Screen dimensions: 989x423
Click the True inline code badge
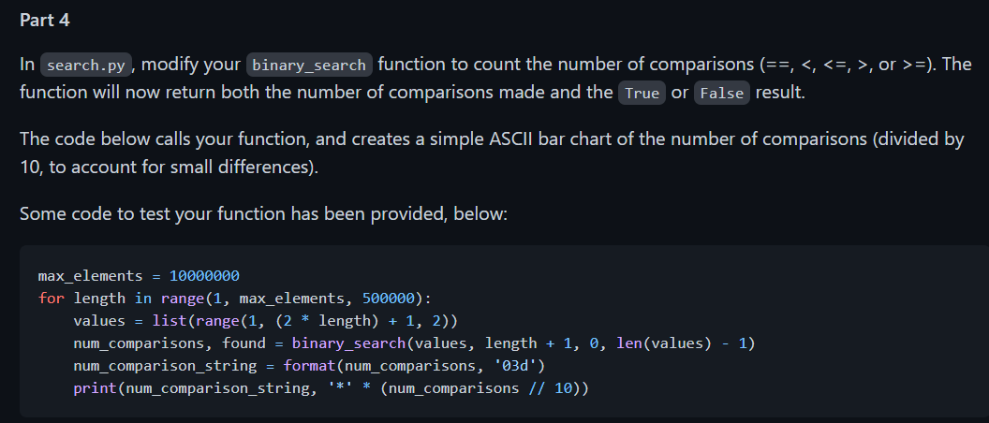coord(642,94)
